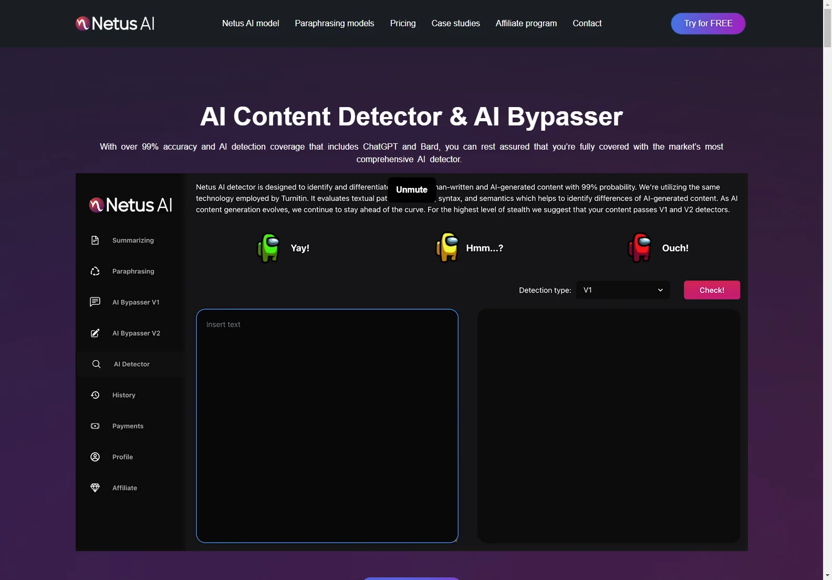Click the red Ouch crewmate icon
Screen dimensions: 832x580
click(x=640, y=248)
